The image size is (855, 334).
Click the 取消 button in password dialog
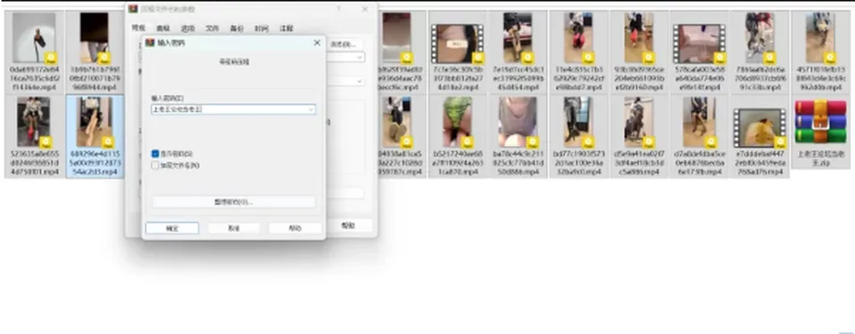coord(233,228)
